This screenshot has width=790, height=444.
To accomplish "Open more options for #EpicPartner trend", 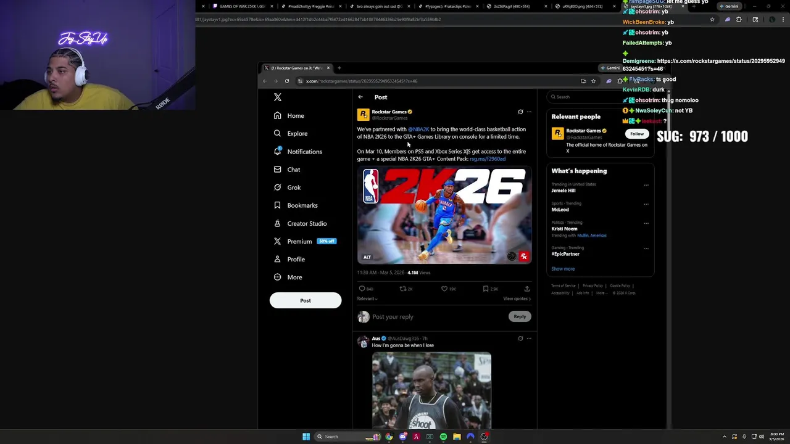I will click(646, 249).
